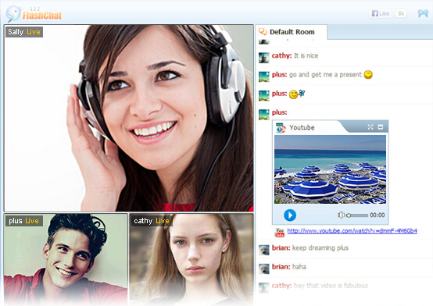Click cathy's avatar beside 'hey that video is fabulous'

pyautogui.click(x=263, y=287)
